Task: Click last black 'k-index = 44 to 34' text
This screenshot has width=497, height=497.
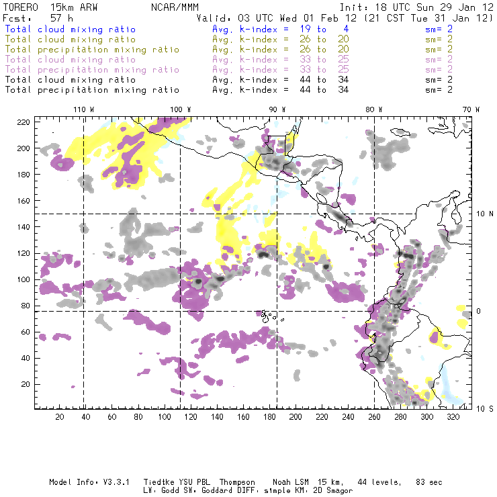Action: point(294,90)
